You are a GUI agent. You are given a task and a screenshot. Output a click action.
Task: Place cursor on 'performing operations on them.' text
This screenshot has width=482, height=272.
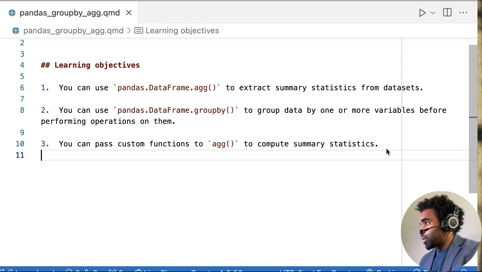click(108, 121)
